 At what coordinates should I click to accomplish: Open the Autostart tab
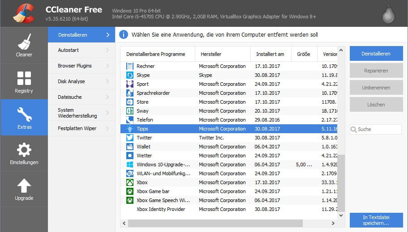(x=82, y=50)
